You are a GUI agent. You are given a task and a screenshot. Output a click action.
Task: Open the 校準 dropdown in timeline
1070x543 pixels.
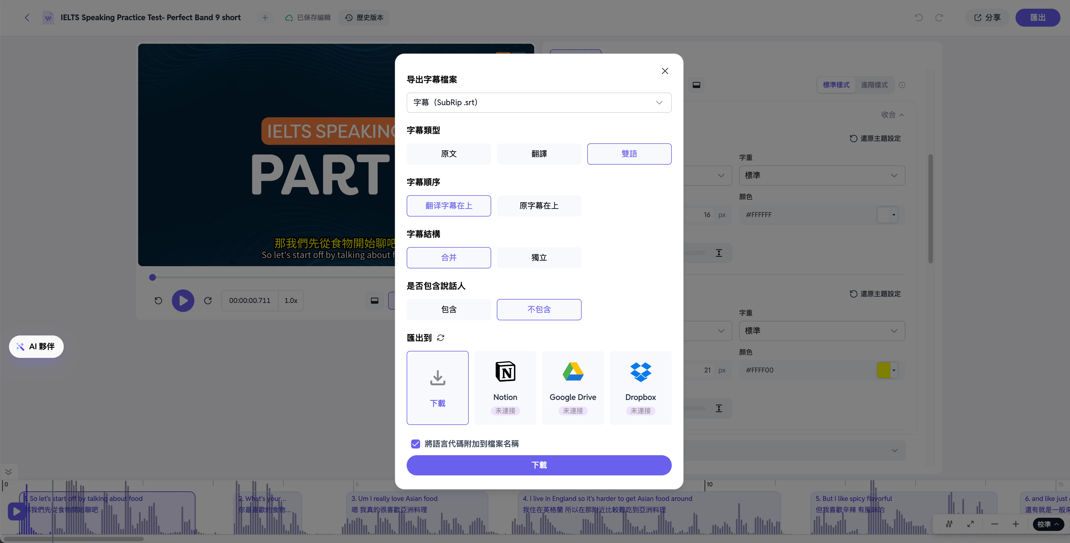[1048, 524]
